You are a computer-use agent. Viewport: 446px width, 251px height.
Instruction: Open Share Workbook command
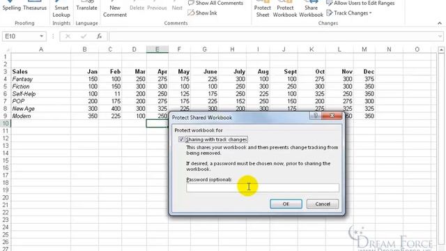click(311, 9)
